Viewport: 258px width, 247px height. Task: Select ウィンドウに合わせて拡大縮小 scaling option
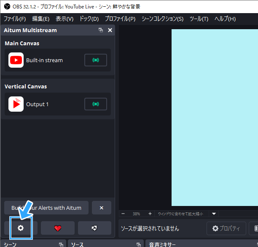[180, 214]
